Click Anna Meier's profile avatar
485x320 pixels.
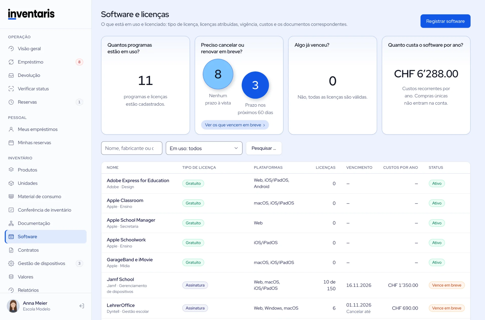click(x=13, y=306)
